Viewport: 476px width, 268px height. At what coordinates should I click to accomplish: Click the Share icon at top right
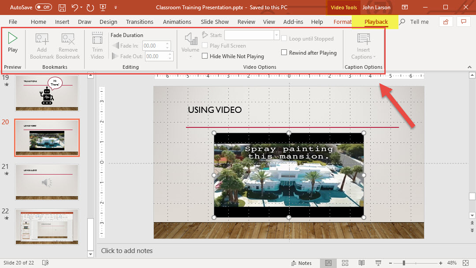tap(446, 22)
